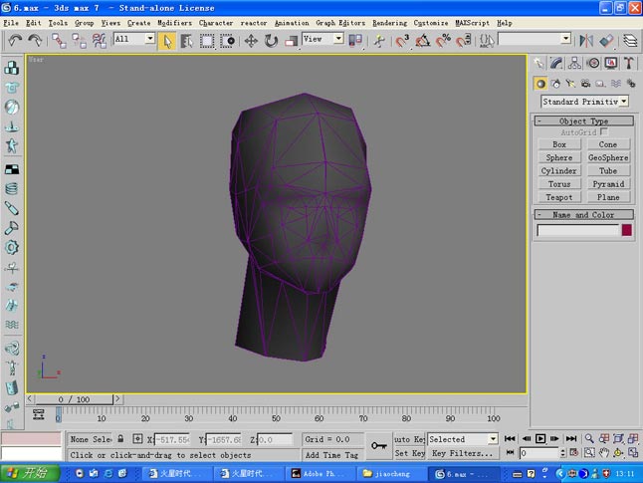The image size is (643, 483).
Task: Click the Redo arrow icon
Action: tap(35, 40)
